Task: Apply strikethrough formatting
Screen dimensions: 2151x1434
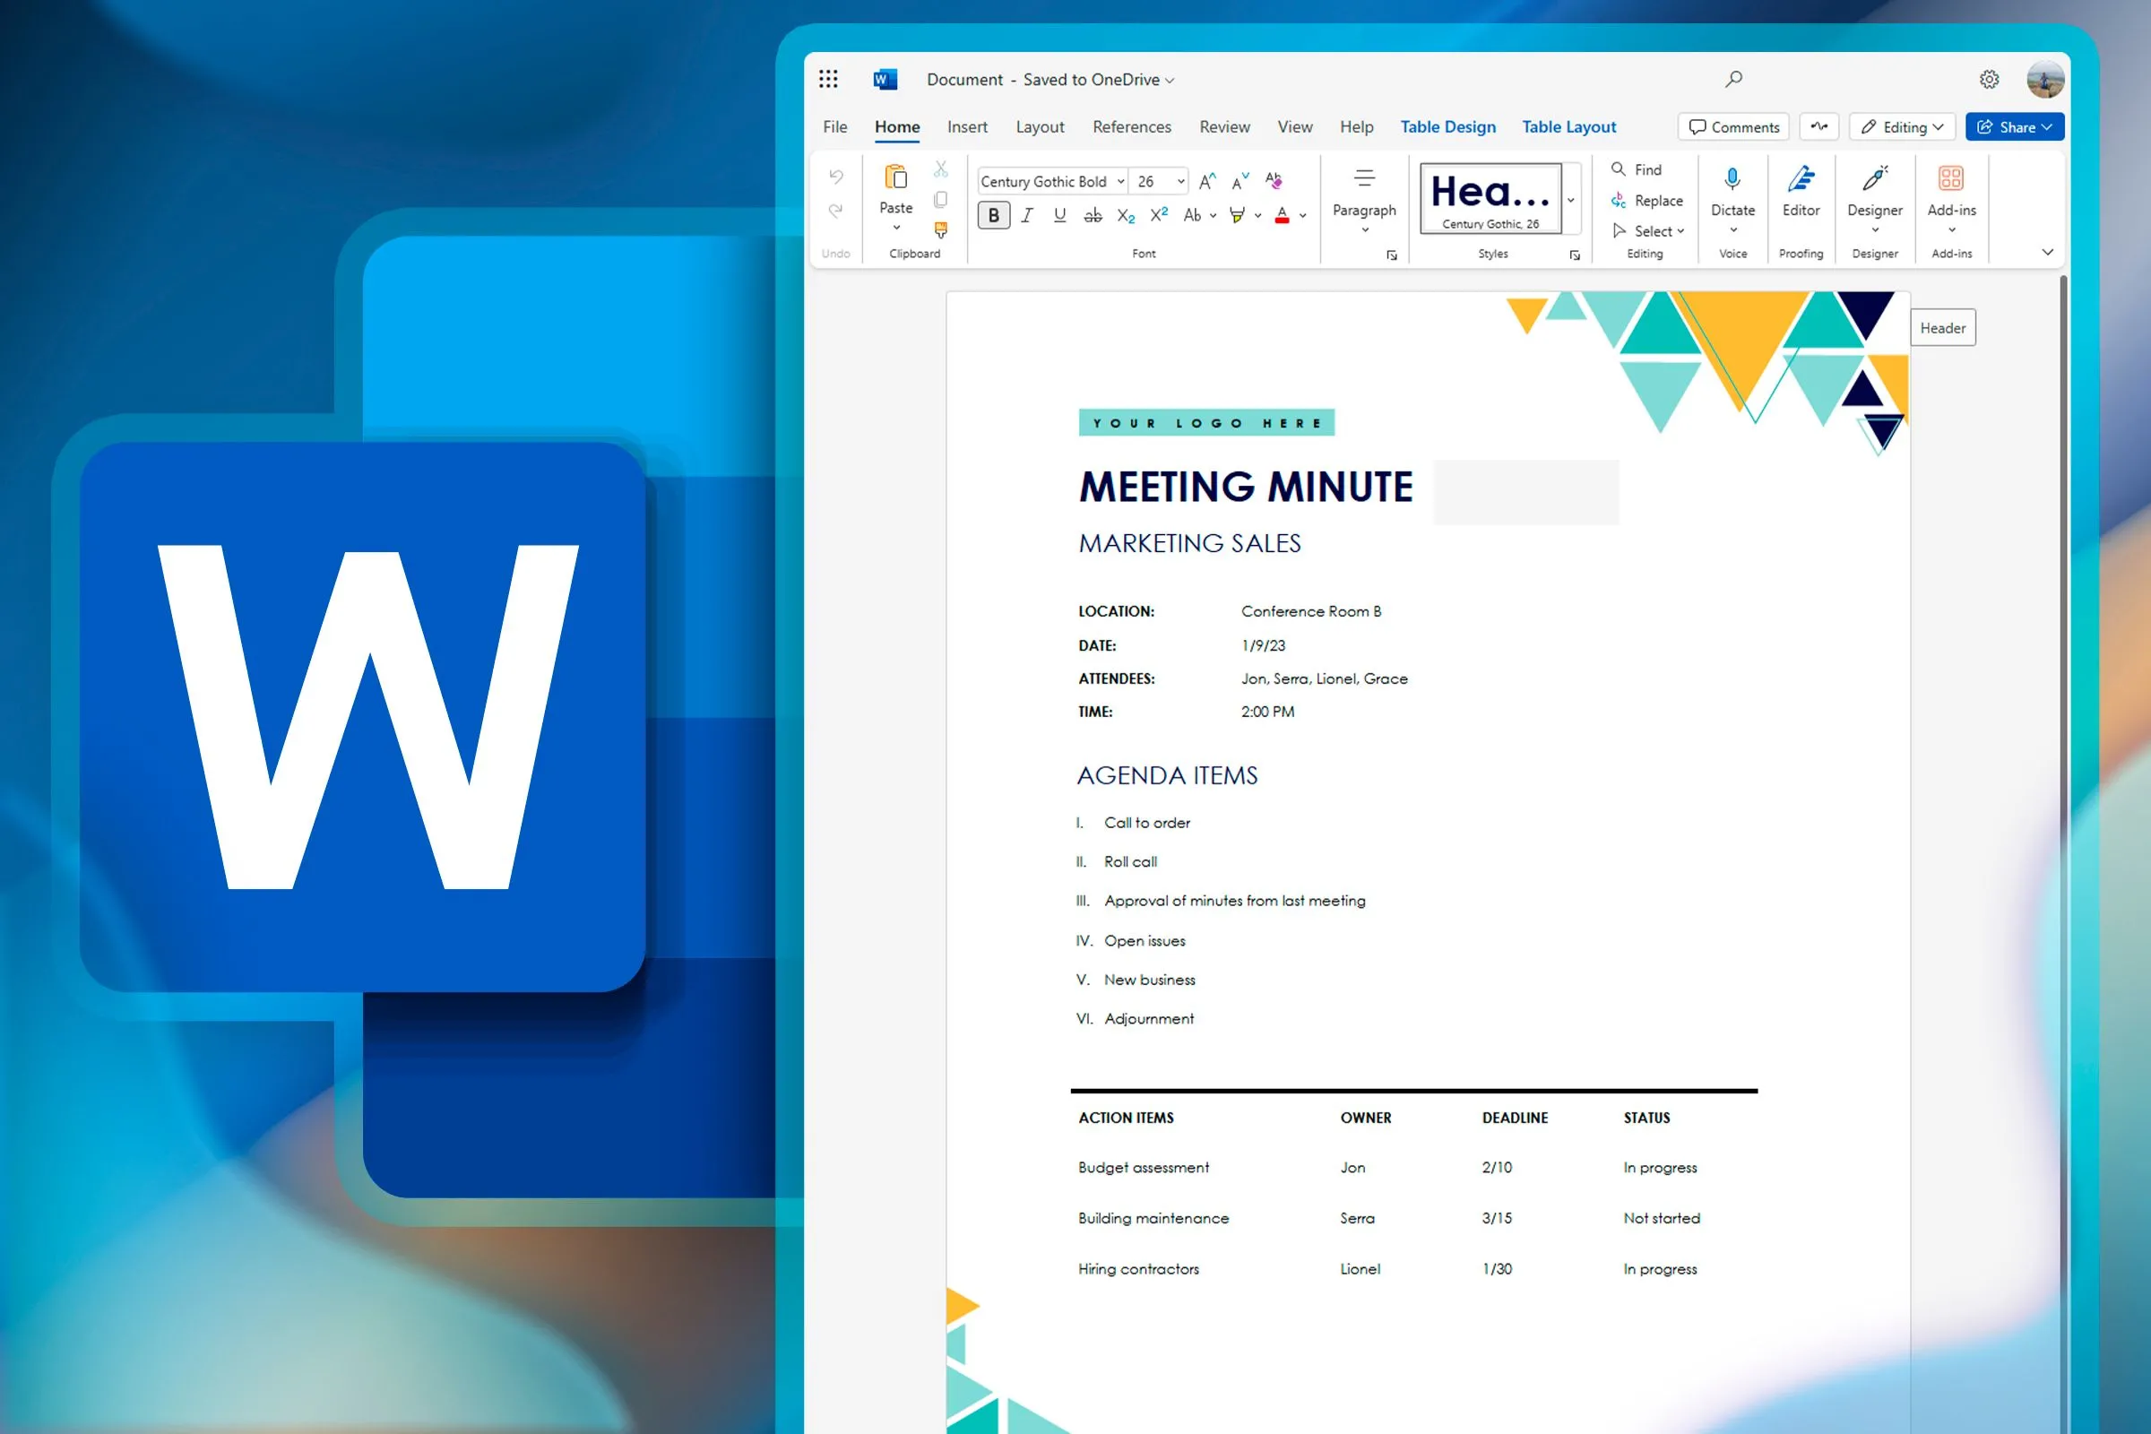Action: click(1092, 215)
